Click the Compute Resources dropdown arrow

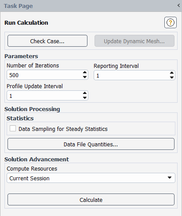point(170,178)
